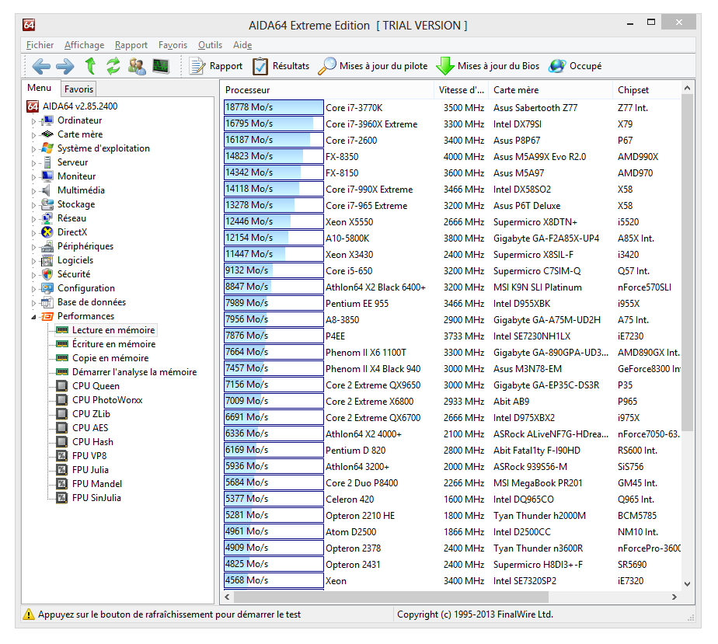Click the horizontal scrollbar right arrow
Image resolution: width=718 pixels, height=644 pixels.
[674, 597]
